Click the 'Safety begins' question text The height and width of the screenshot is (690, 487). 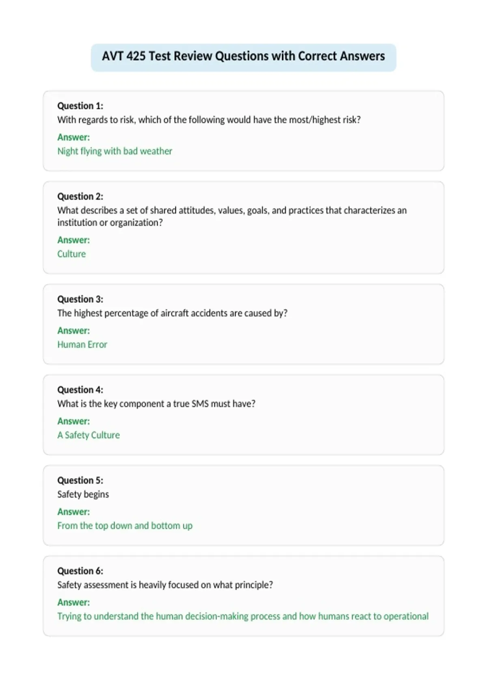[83, 494]
